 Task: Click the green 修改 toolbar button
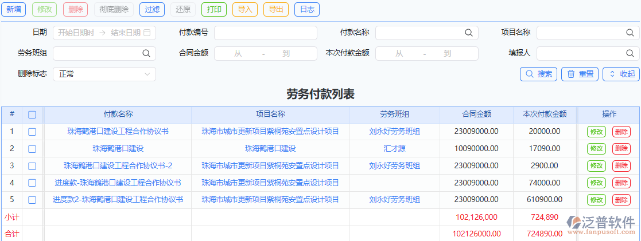click(45, 10)
